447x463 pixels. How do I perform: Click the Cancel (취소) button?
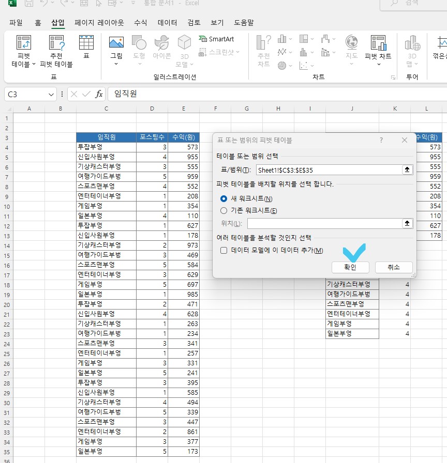[394, 267]
